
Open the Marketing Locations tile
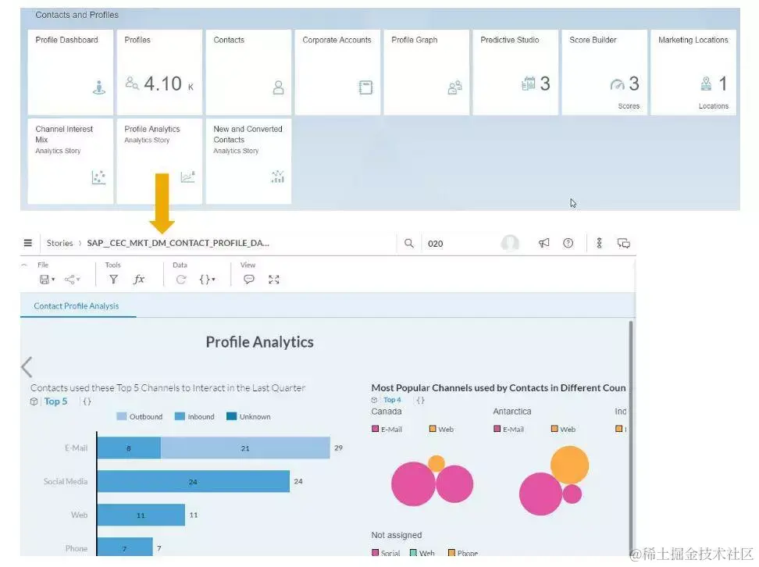click(x=693, y=72)
